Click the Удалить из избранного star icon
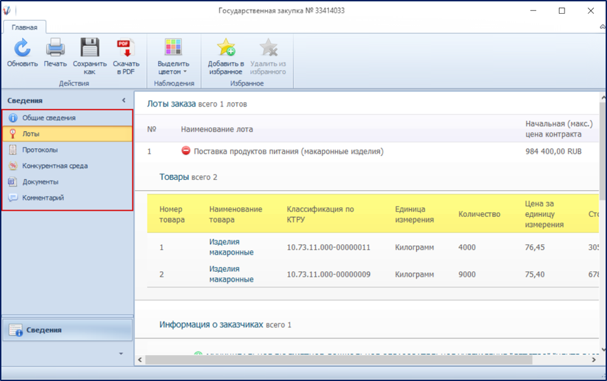Image resolution: width=607 pixels, height=381 pixels. tap(268, 47)
